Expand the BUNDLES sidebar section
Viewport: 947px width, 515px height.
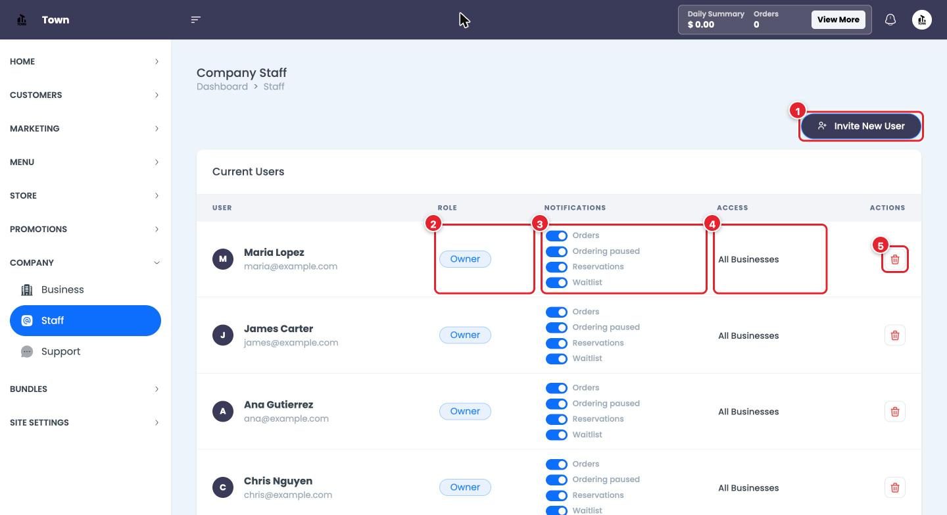pyautogui.click(x=85, y=389)
